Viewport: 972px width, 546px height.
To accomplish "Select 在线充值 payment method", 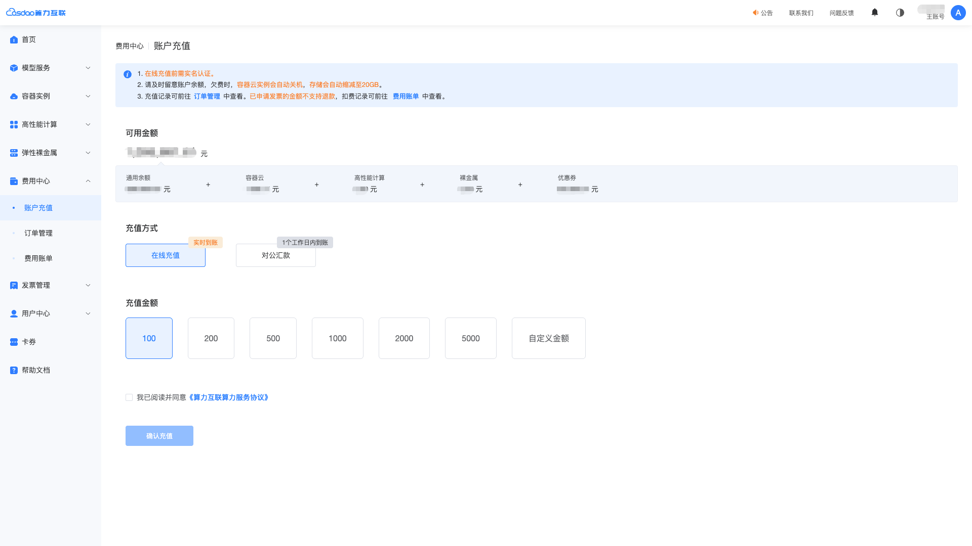I will click(166, 255).
